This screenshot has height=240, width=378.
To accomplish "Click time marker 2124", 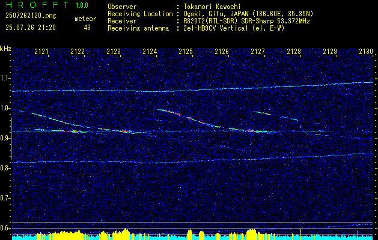I will point(150,52).
